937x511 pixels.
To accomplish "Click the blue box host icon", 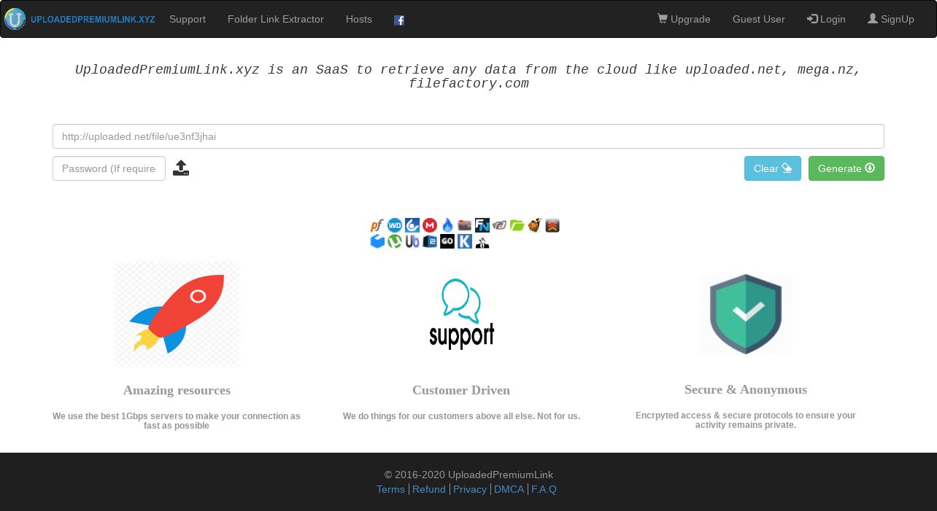I will 377,241.
